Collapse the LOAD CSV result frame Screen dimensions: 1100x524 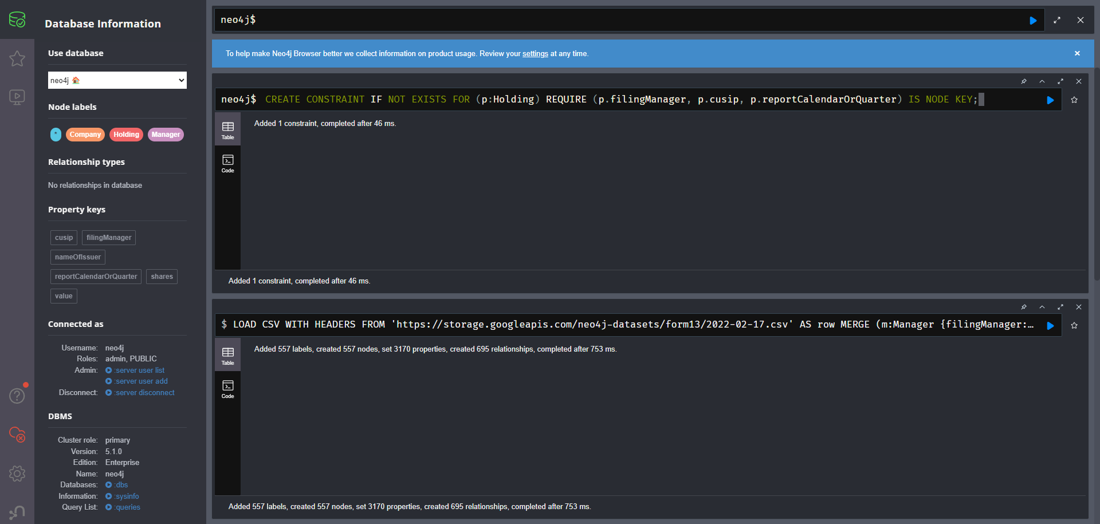1042,307
